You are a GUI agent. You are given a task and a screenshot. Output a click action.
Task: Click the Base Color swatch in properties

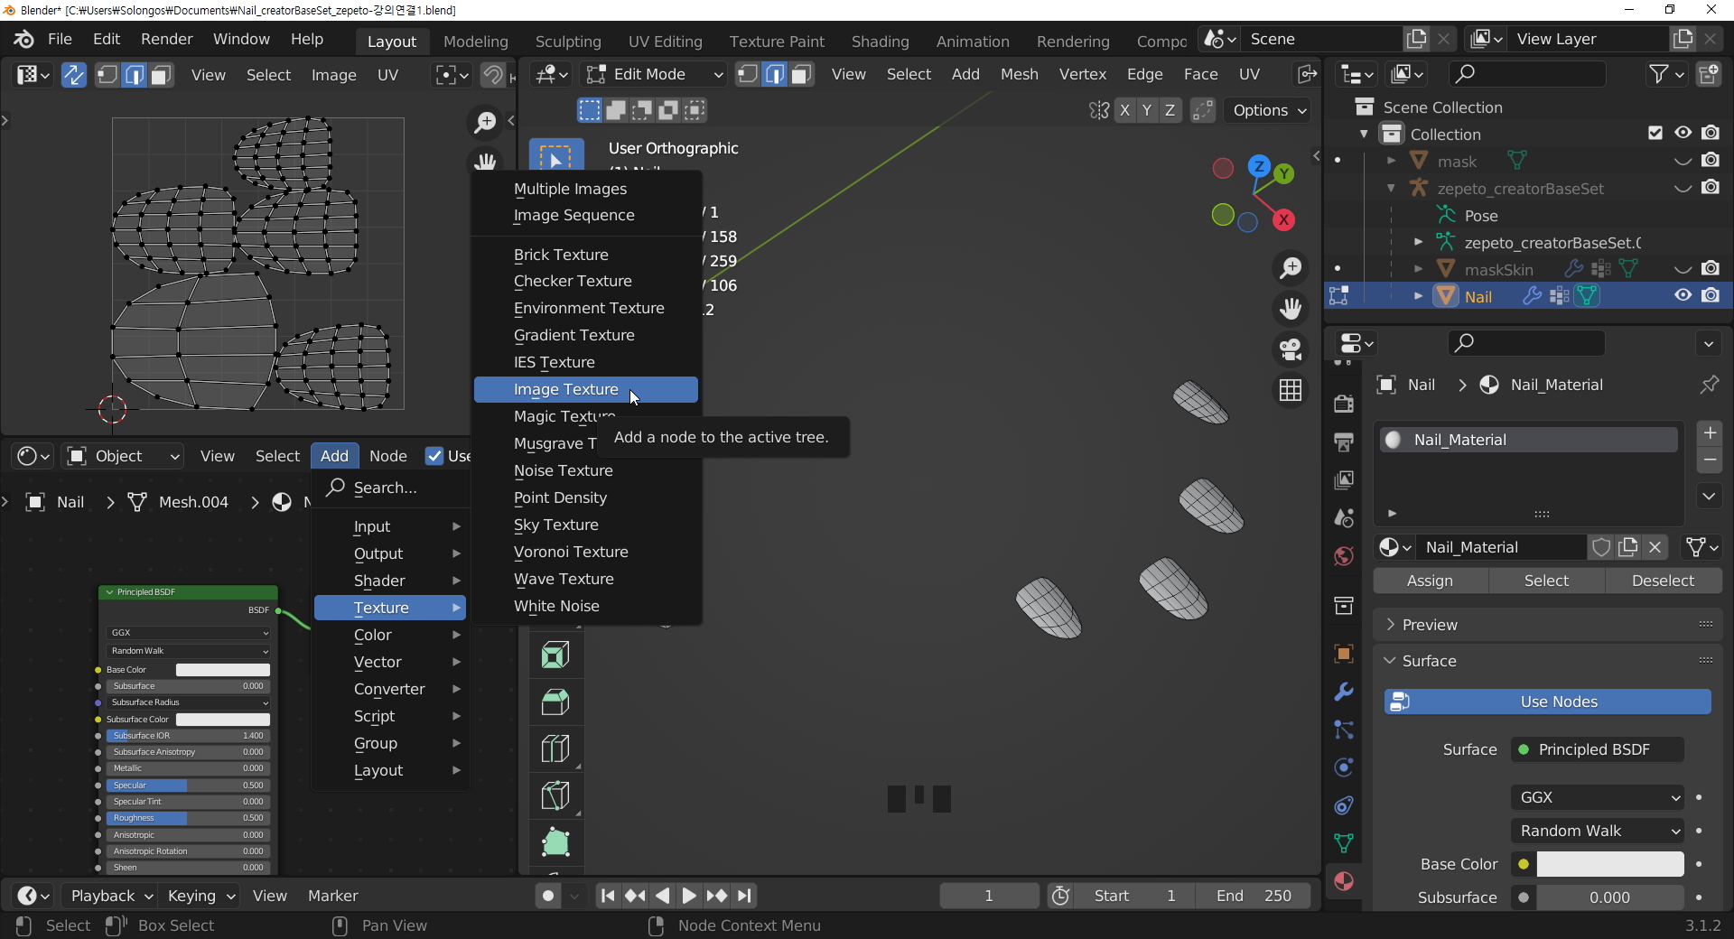tap(1610, 864)
